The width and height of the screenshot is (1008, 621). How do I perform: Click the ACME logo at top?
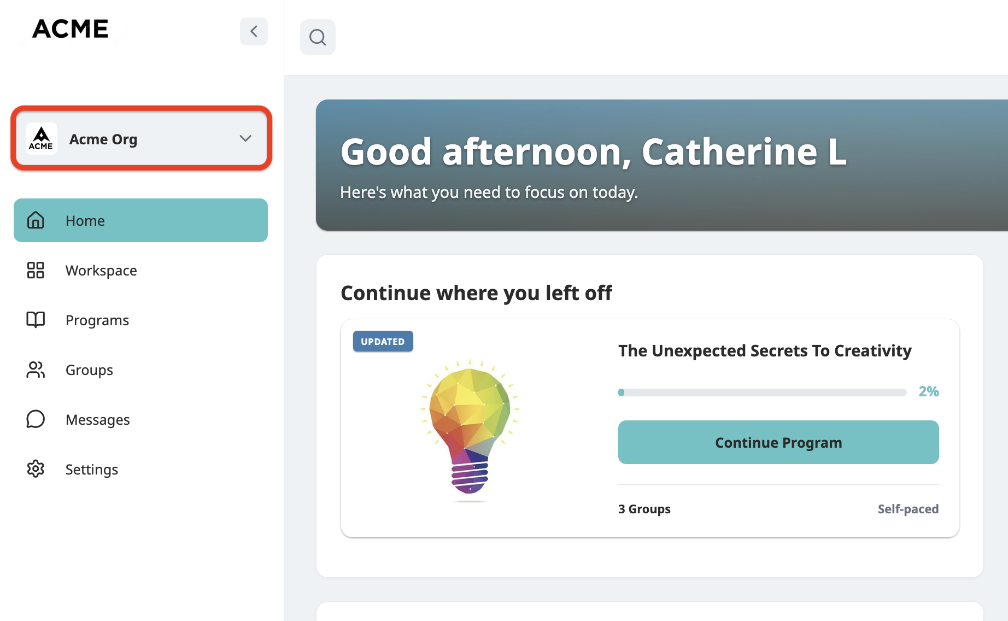pyautogui.click(x=71, y=29)
